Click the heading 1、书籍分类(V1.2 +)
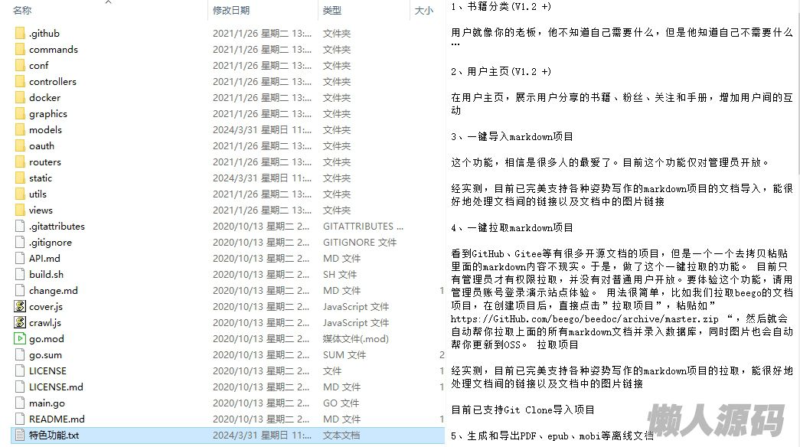Image resolution: width=800 pixels, height=447 pixels. [x=501, y=7]
